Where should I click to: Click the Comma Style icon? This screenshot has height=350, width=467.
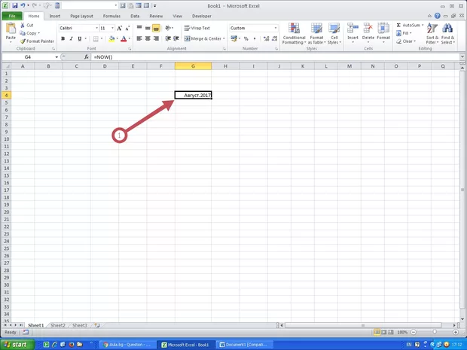(255, 38)
